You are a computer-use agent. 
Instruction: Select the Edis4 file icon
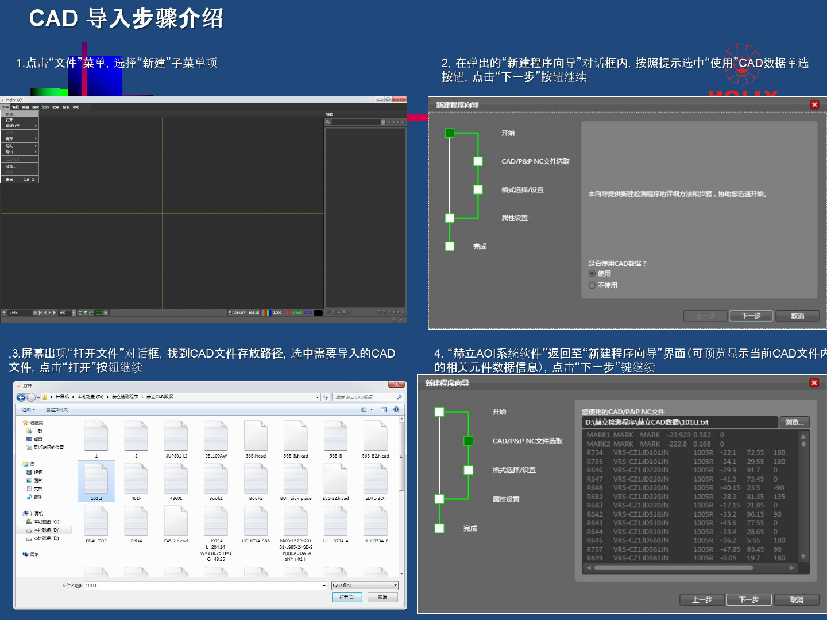136,521
